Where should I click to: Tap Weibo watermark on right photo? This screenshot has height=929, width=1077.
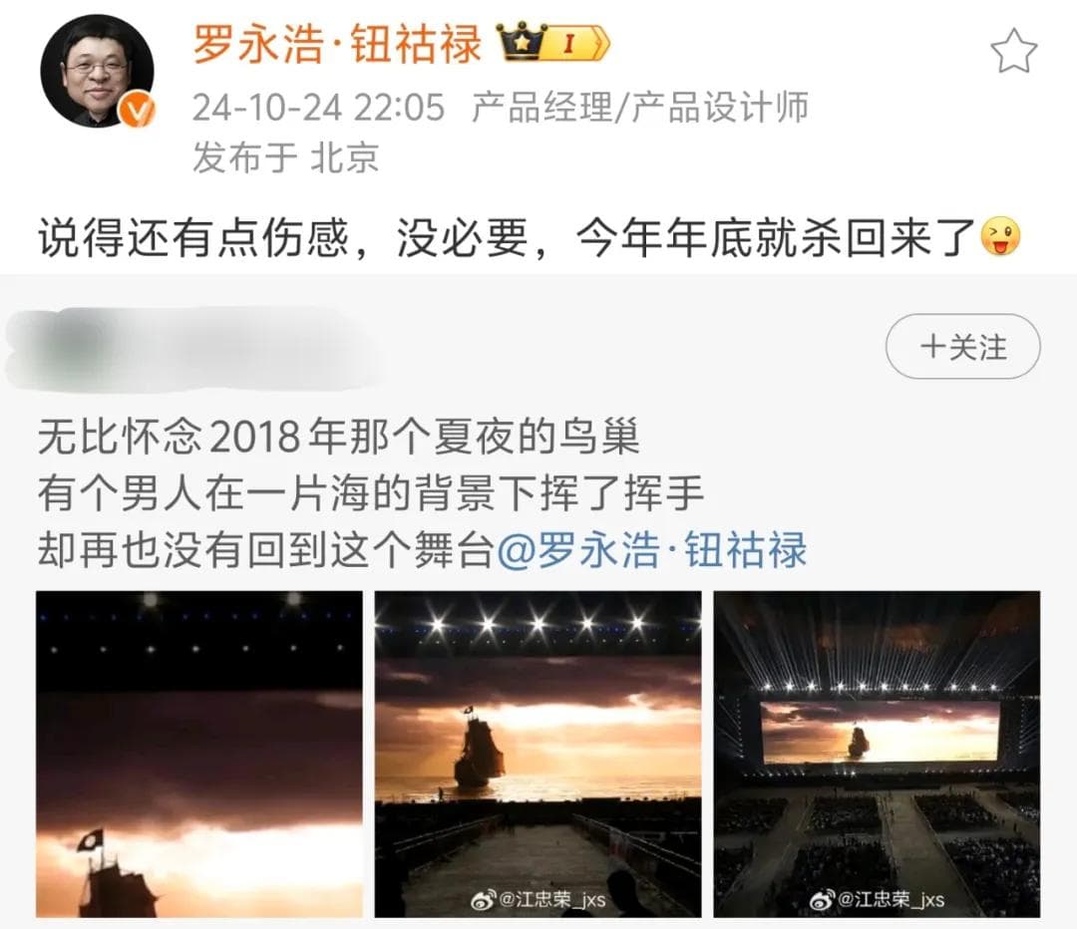(877, 899)
